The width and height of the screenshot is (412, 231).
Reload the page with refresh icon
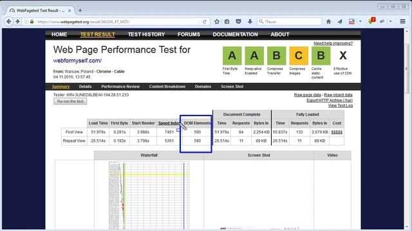pyautogui.click(x=205, y=22)
